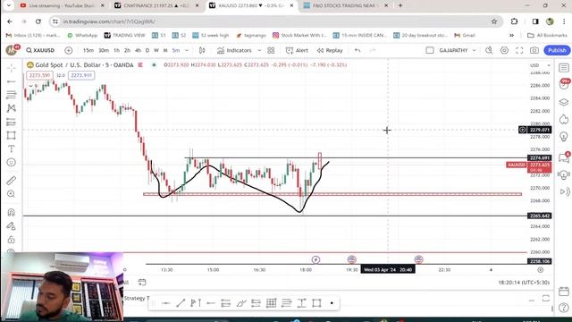Click the 2273.911 buy price box

point(81,75)
